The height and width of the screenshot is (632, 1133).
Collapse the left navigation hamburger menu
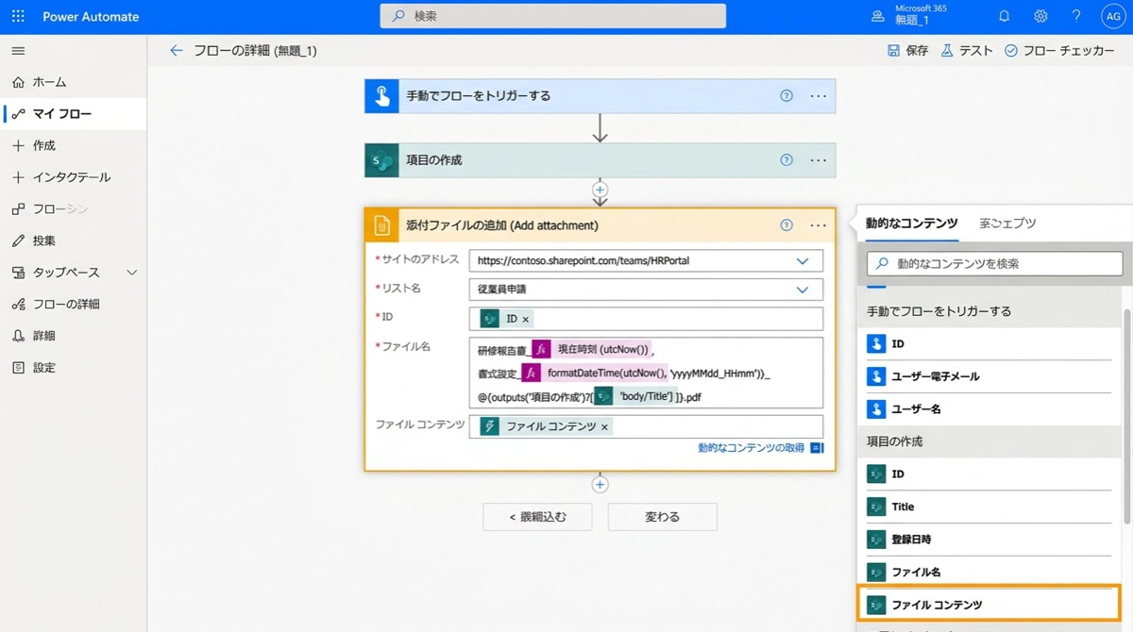click(x=18, y=51)
